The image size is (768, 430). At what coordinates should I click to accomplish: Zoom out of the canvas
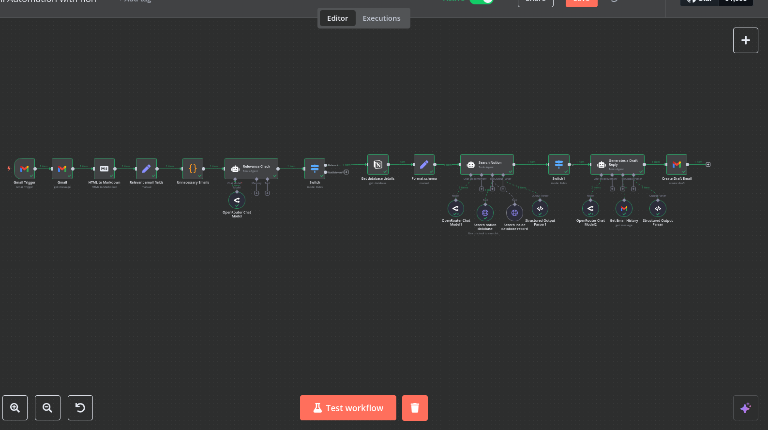click(47, 408)
